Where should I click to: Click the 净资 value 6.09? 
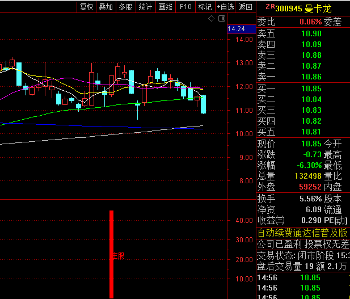313,209
